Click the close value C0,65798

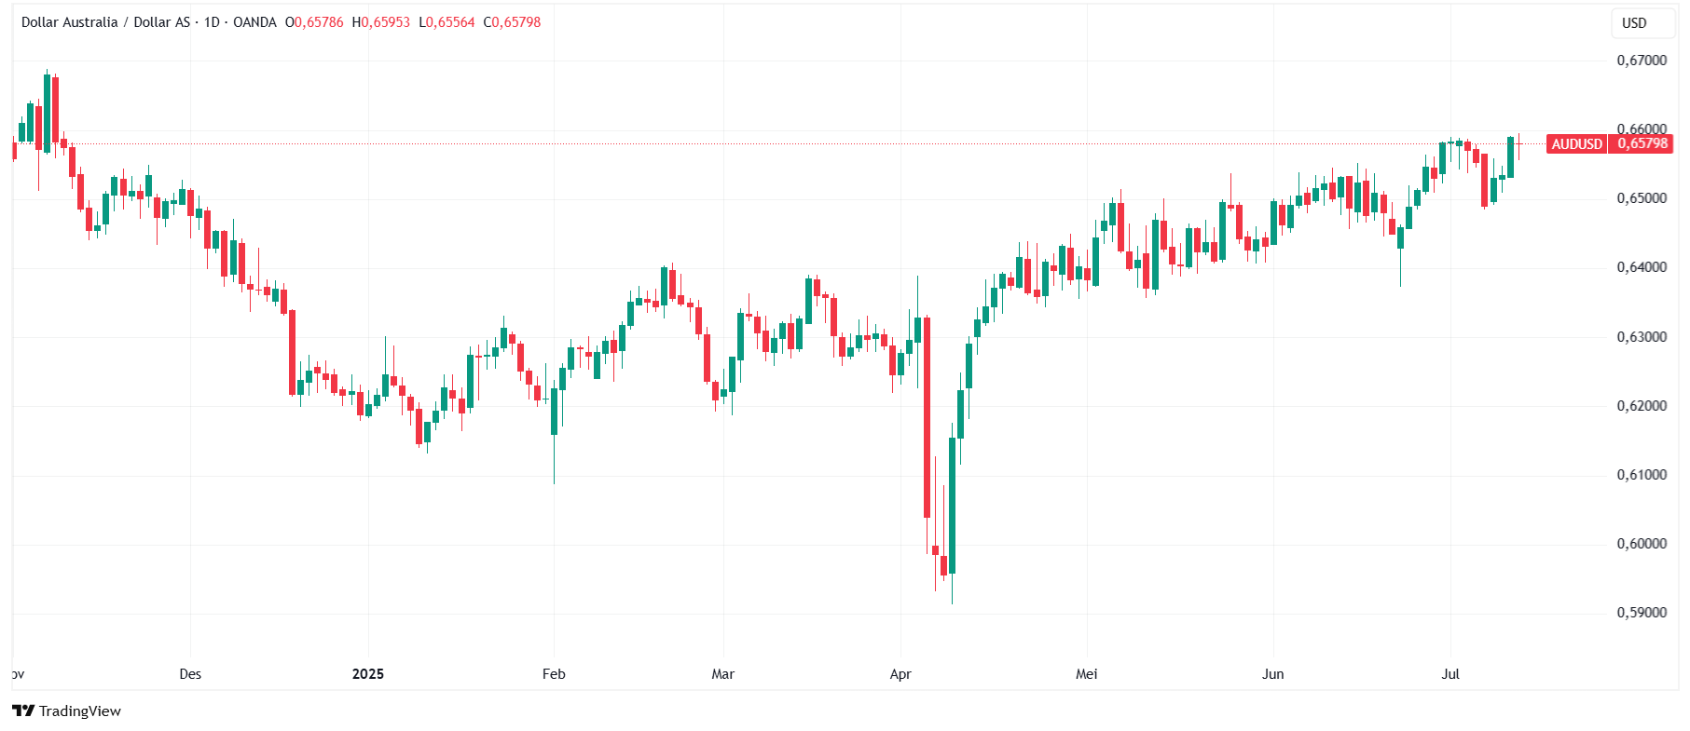[512, 22]
